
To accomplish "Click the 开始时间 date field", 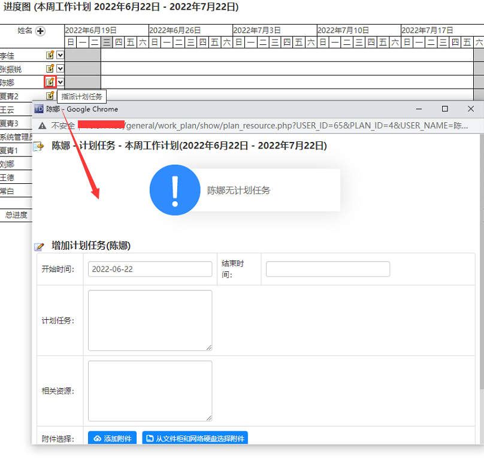I will [150, 269].
